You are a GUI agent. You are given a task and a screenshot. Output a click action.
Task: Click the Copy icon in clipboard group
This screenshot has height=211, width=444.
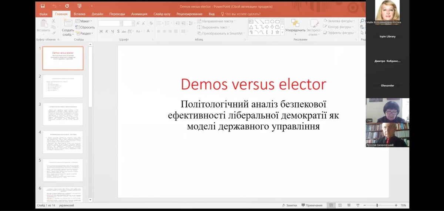click(x=53, y=27)
